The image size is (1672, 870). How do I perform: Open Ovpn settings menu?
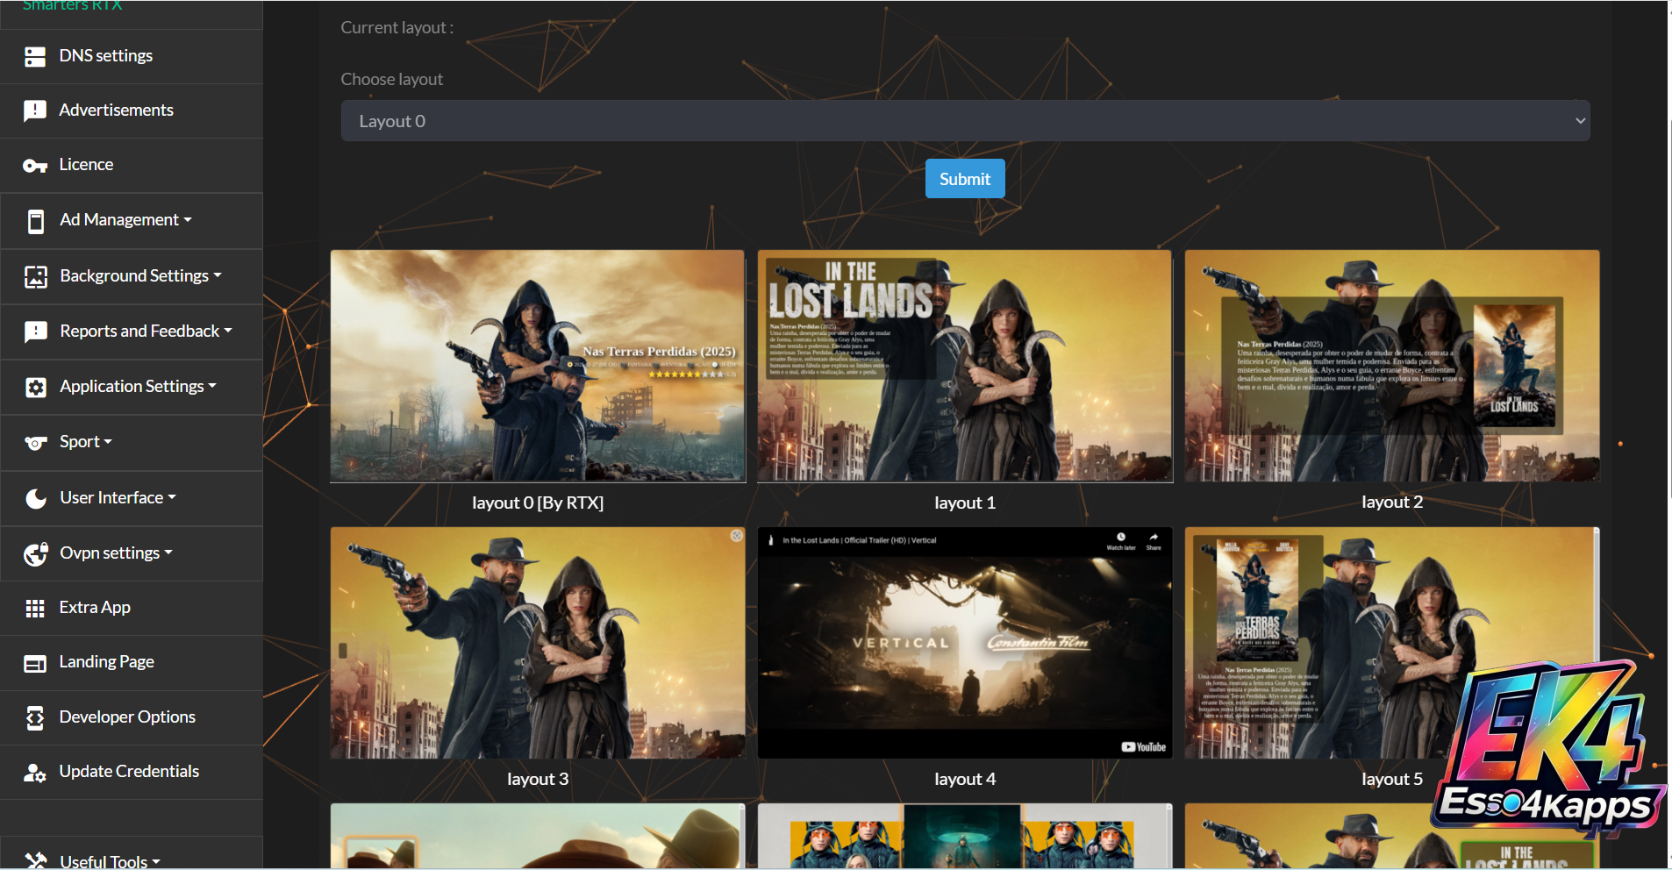115,553
